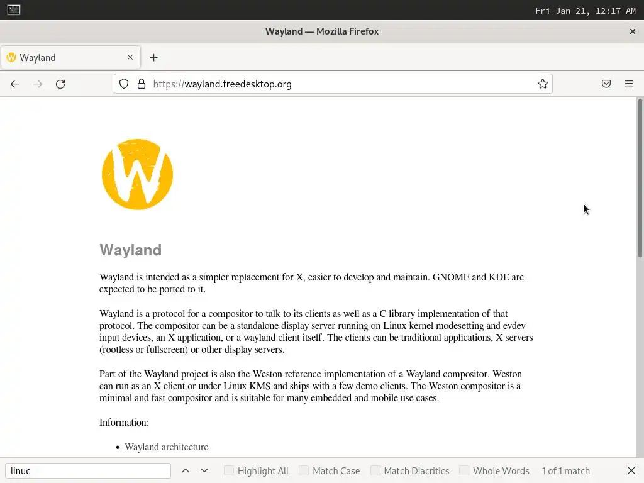Open the Wayland architecture link
The image size is (644, 483).
(x=166, y=447)
